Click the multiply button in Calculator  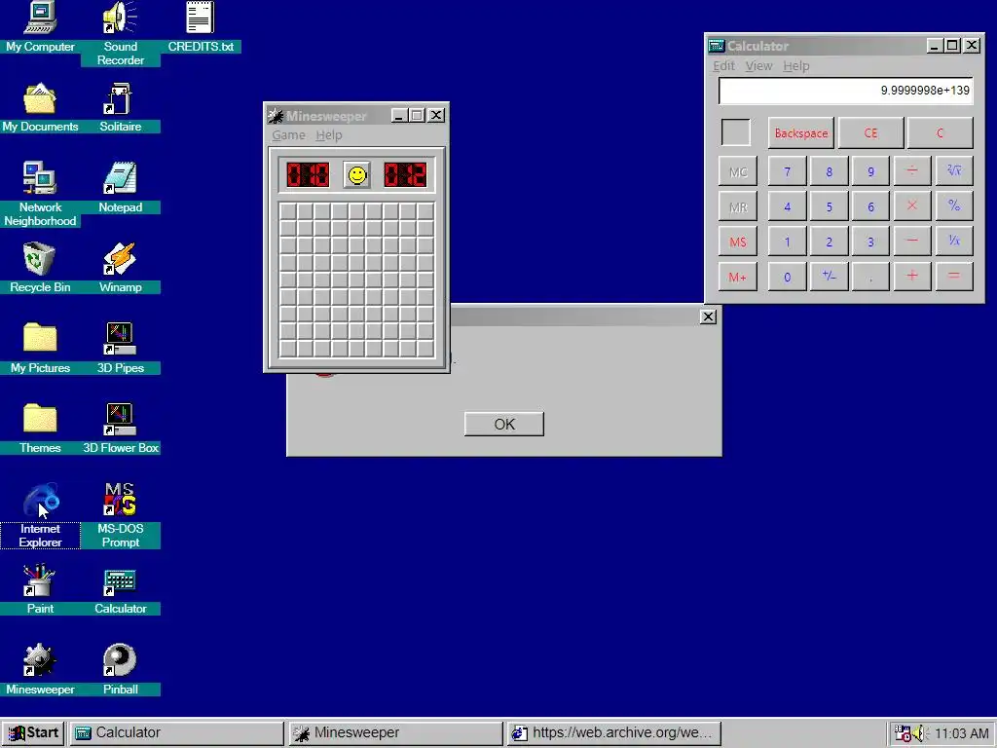[912, 206]
